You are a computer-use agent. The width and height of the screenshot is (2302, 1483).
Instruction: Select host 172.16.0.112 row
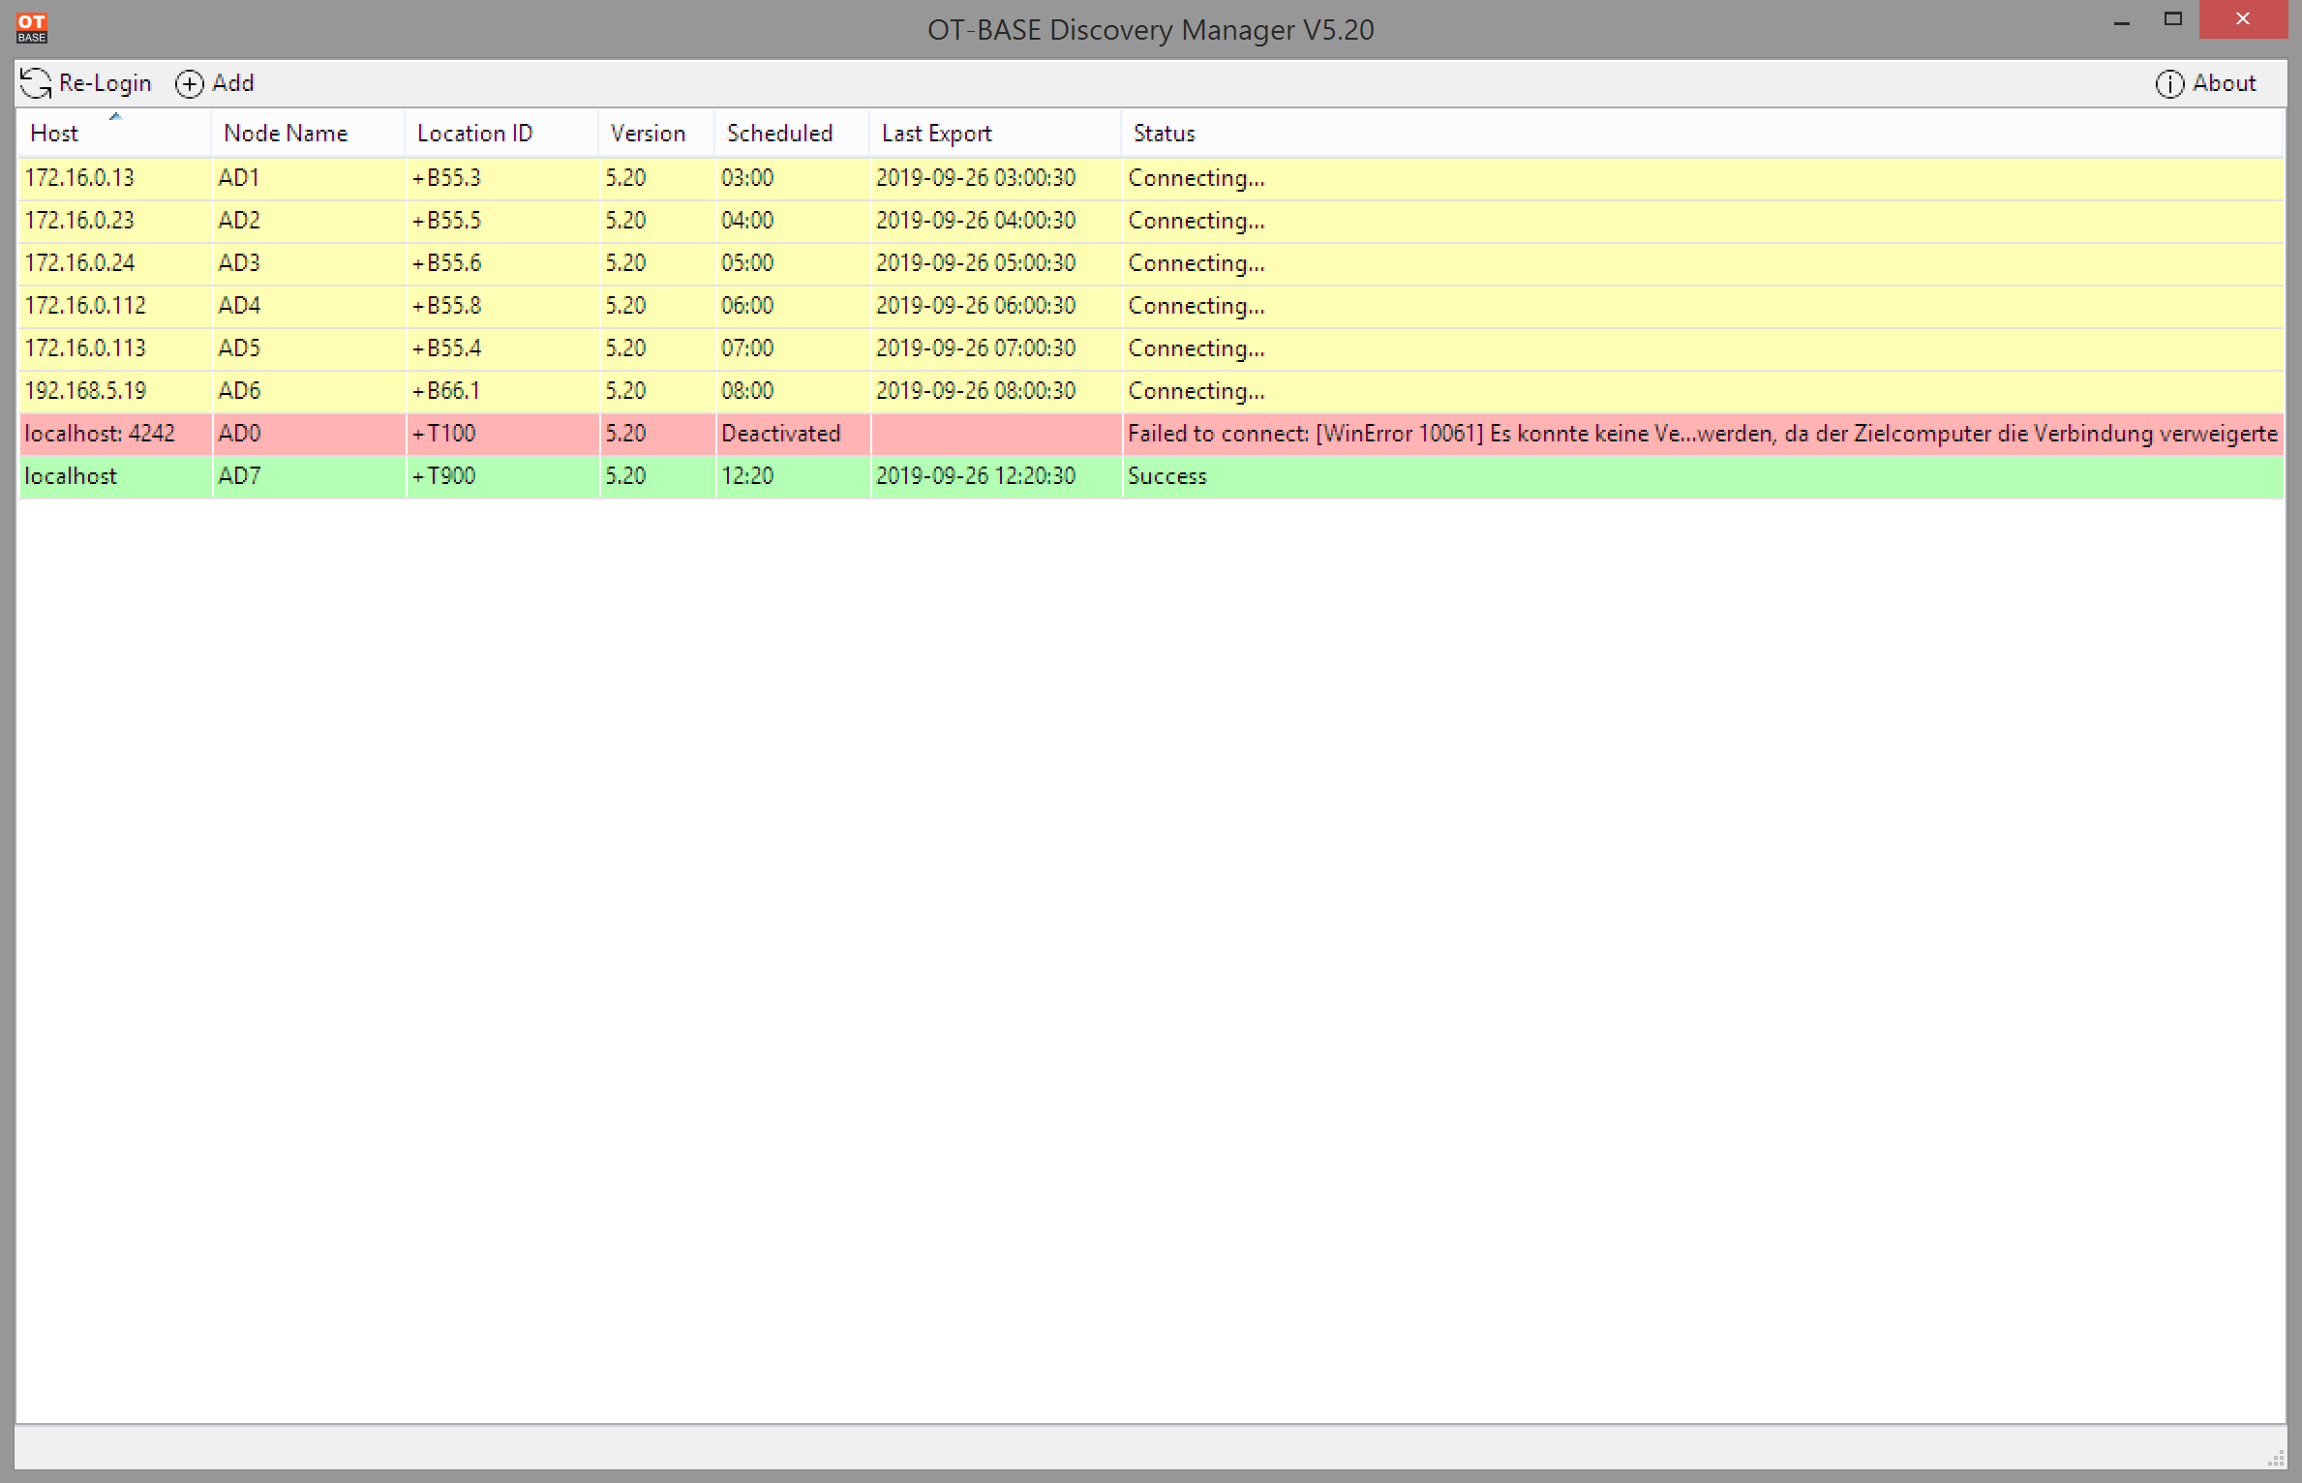pyautogui.click(x=1151, y=306)
